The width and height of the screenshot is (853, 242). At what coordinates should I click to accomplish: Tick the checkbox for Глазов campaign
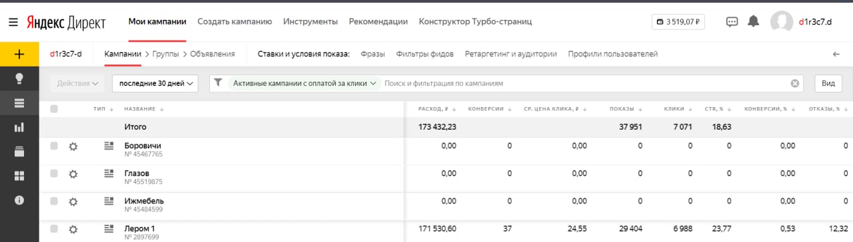(x=54, y=174)
